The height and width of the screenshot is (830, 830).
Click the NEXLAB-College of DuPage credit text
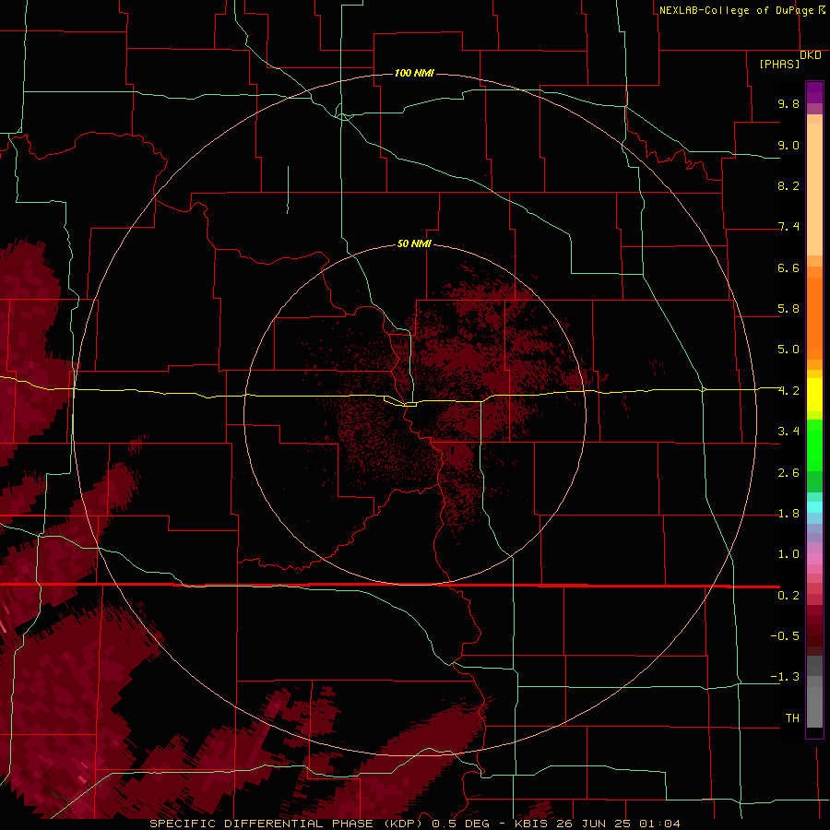[736, 10]
